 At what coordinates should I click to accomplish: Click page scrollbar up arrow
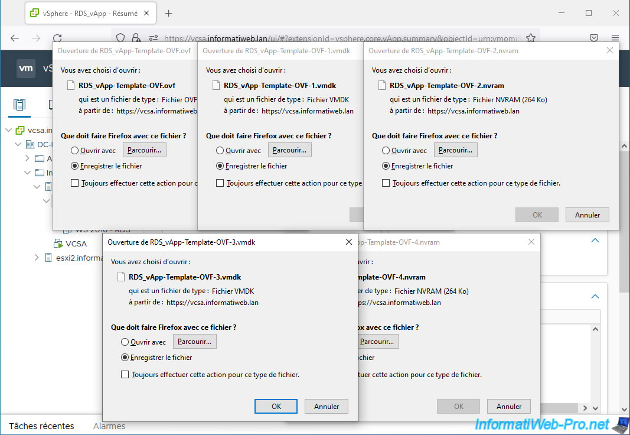(624, 147)
